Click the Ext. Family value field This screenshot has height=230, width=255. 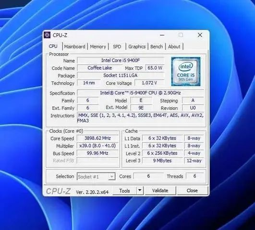(88, 108)
